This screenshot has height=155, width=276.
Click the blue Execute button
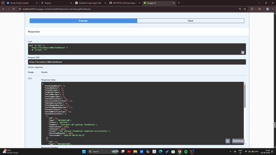pos(83,21)
